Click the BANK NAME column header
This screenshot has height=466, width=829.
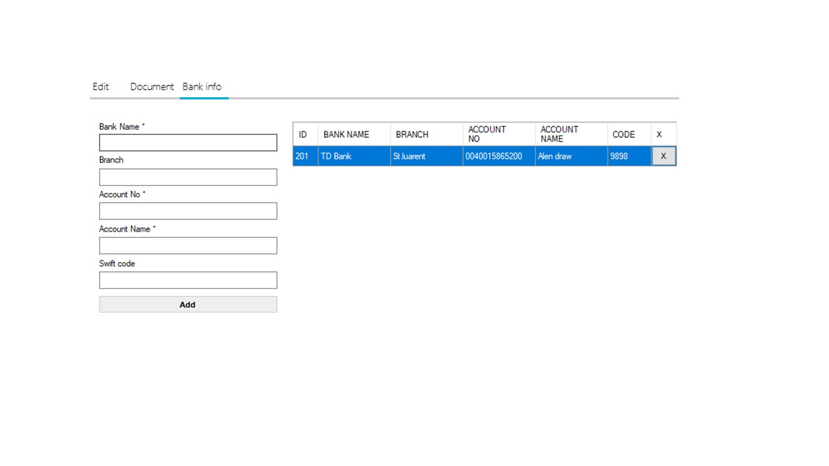(346, 134)
